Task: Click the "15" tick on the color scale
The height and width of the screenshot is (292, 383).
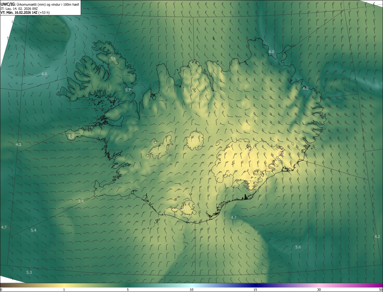Action: coord(255,290)
